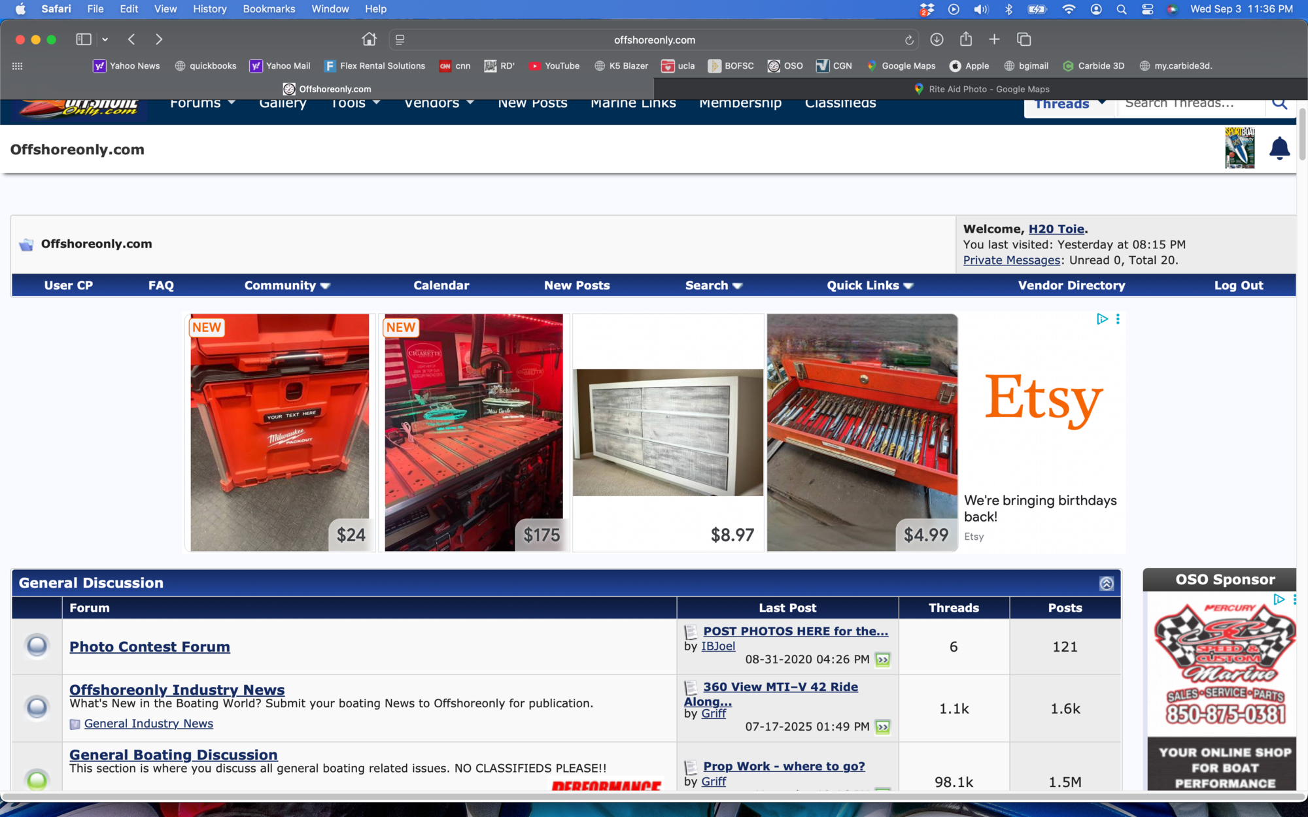Open the Quick Links dropdown

(x=869, y=286)
